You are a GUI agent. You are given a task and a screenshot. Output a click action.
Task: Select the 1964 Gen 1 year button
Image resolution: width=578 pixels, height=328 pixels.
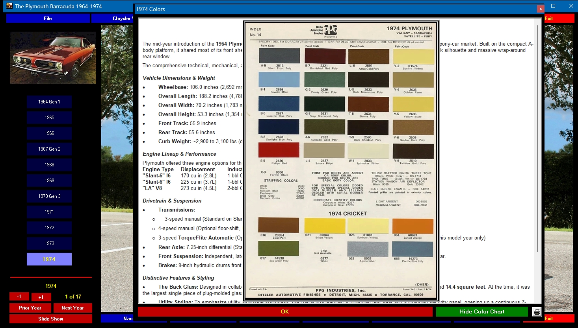tap(49, 102)
